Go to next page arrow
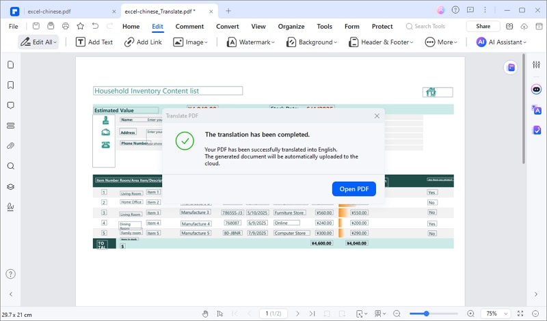547x321 pixels. click(x=297, y=313)
